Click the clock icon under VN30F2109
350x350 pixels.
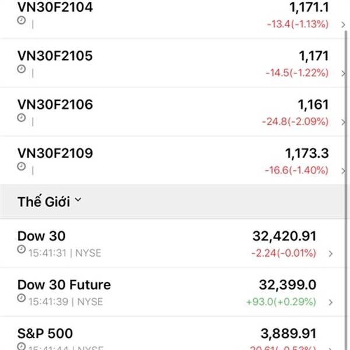[22, 166]
